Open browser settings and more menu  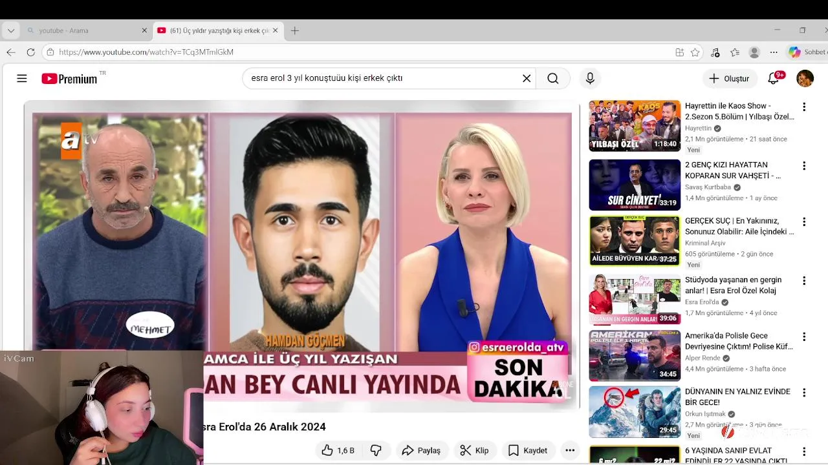[x=774, y=52]
